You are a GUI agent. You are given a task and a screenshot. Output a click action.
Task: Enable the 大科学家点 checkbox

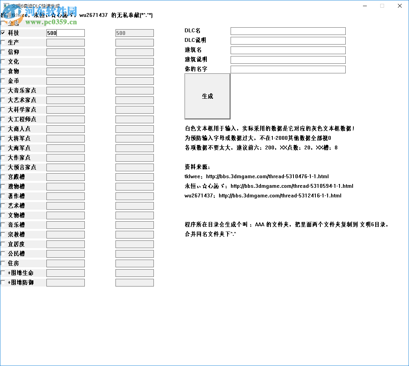3,109
